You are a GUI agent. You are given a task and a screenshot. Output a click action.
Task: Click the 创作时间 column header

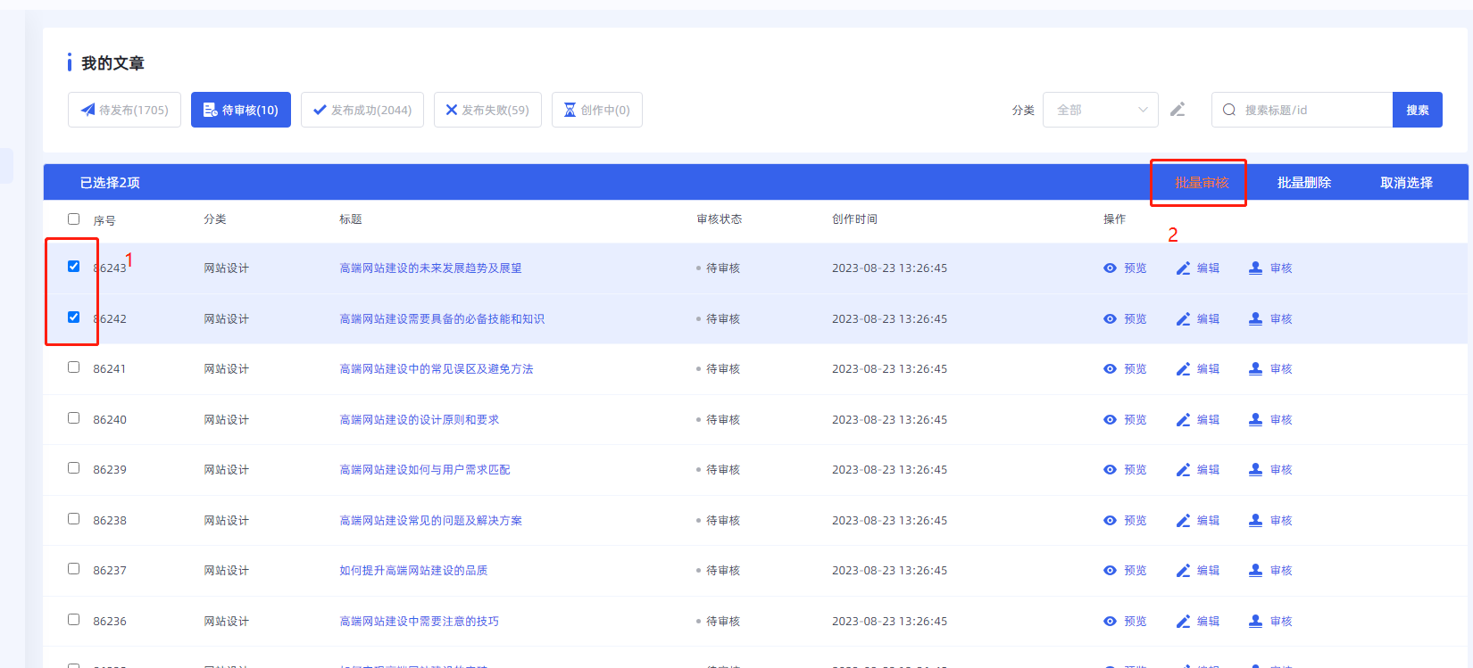click(854, 219)
